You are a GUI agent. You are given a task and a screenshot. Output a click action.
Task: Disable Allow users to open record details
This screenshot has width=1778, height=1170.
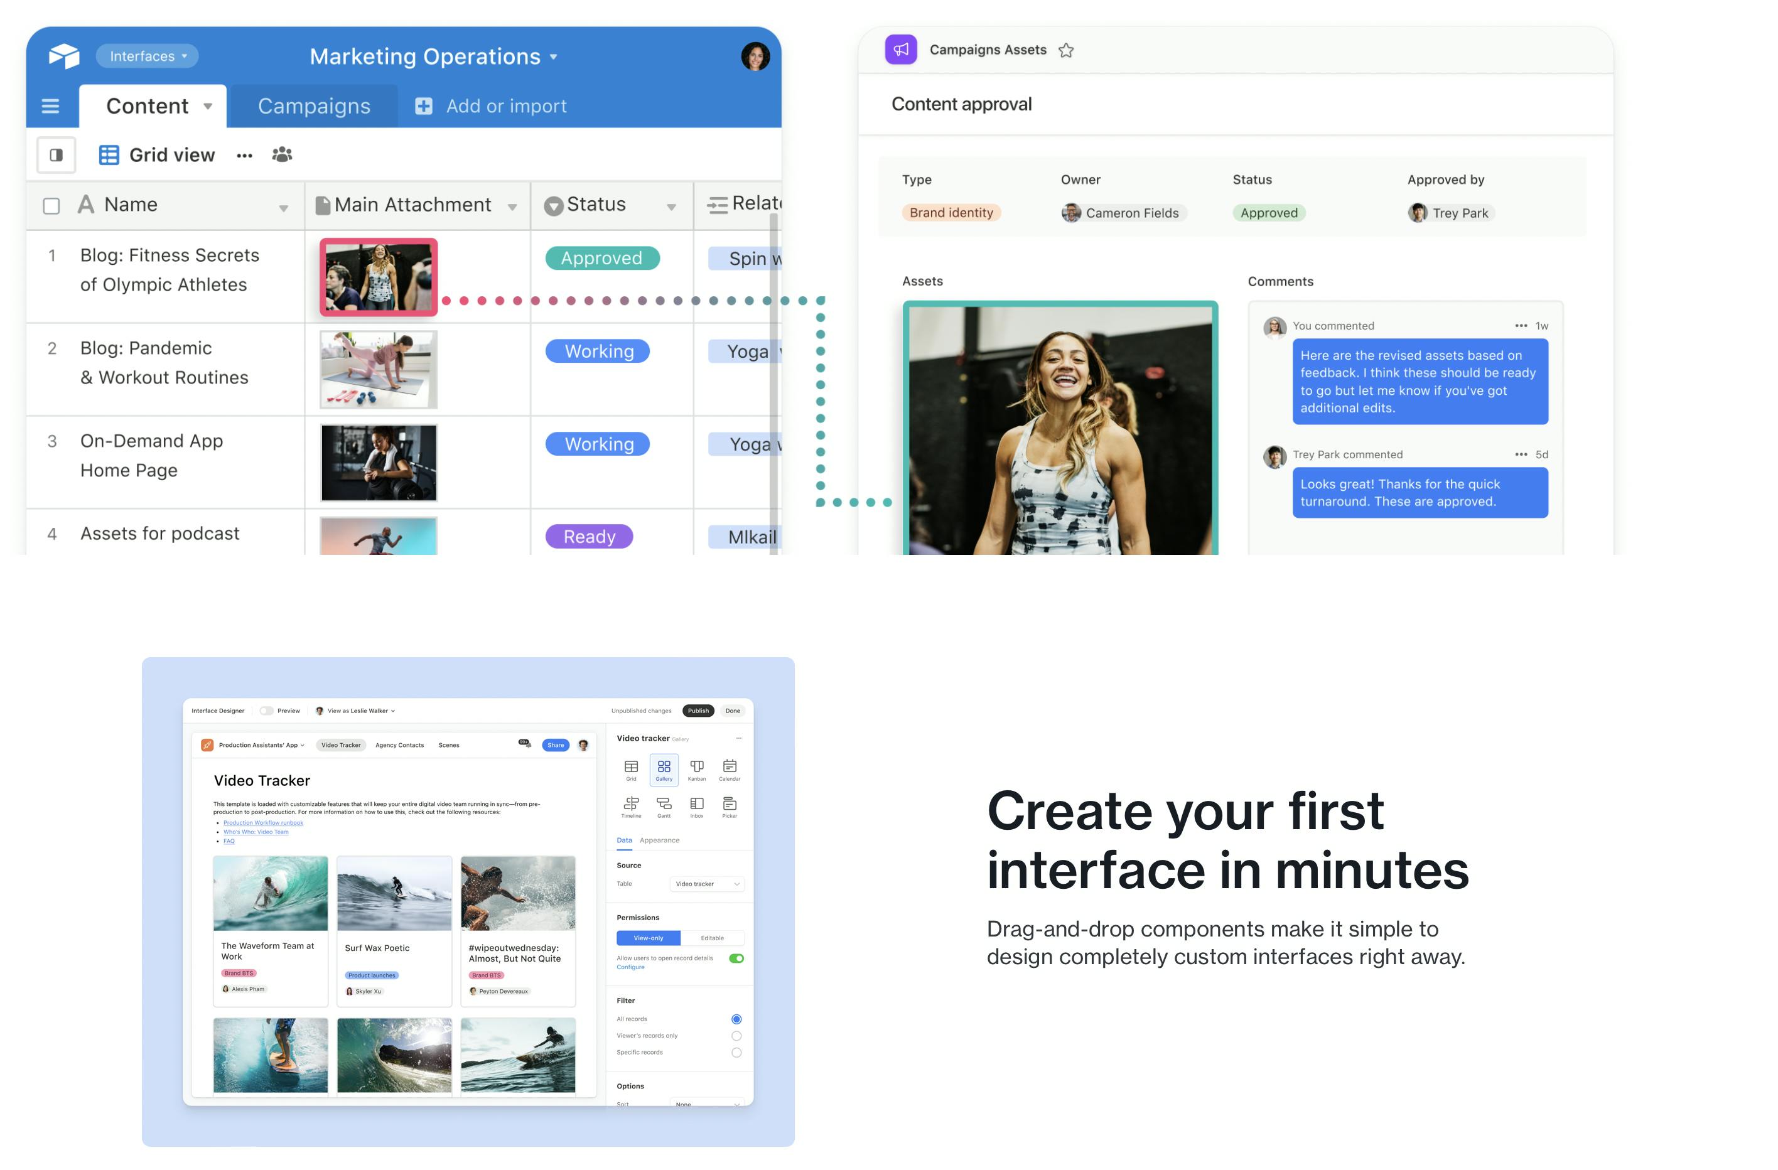point(736,958)
